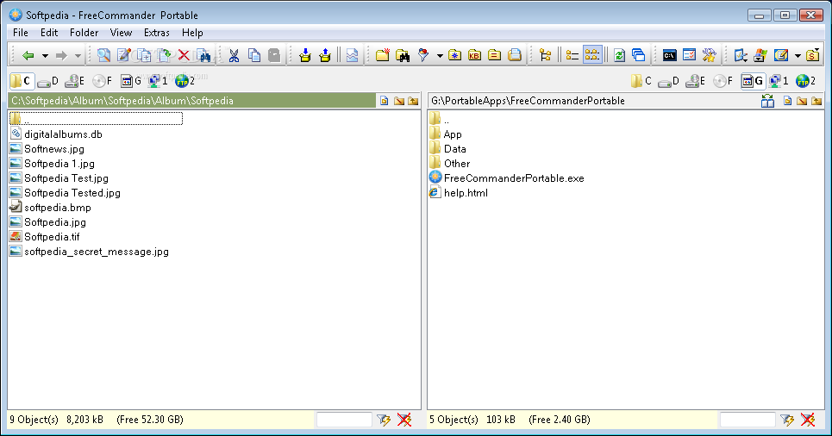Click the blue-star favorites folder icon

pos(454,55)
